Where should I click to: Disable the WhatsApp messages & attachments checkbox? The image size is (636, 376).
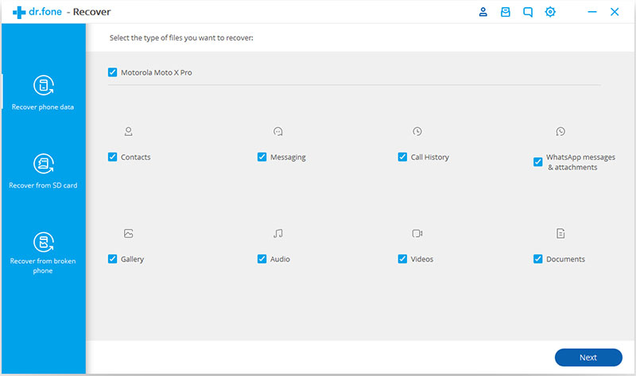point(538,162)
